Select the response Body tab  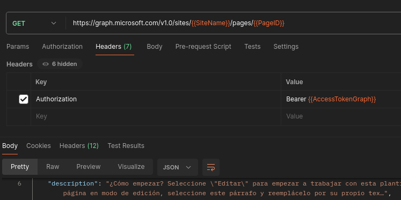coord(10,146)
